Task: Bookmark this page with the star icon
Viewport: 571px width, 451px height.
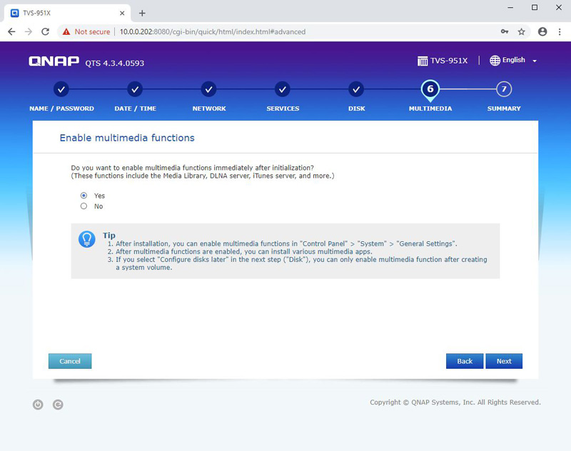Action: click(522, 31)
